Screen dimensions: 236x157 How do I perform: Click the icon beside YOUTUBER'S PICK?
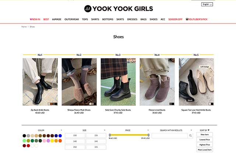click(187, 19)
